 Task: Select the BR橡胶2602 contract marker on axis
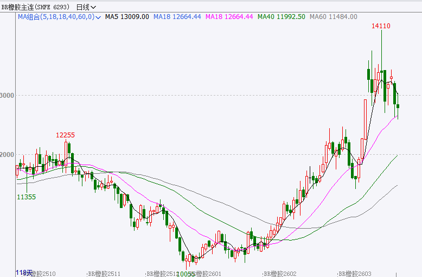pyautogui.click(x=280, y=273)
